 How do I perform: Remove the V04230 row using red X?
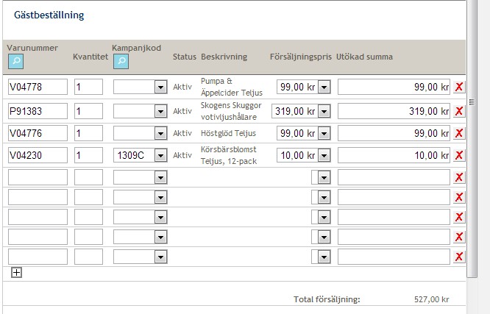(459, 155)
